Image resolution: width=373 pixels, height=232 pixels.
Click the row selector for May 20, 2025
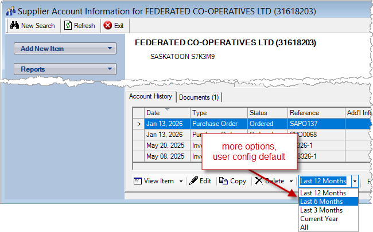click(x=138, y=146)
